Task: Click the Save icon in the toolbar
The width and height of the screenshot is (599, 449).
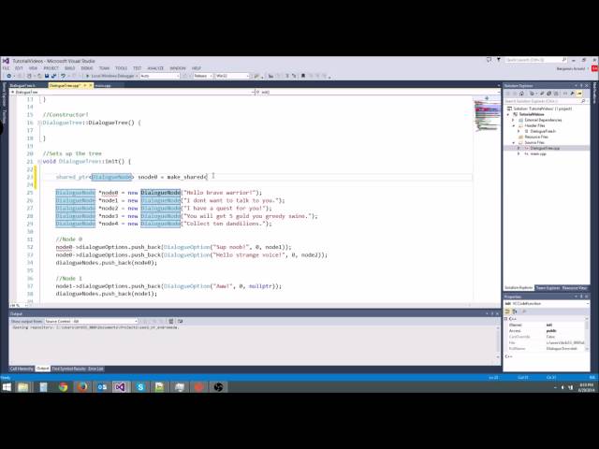Action: [x=47, y=76]
